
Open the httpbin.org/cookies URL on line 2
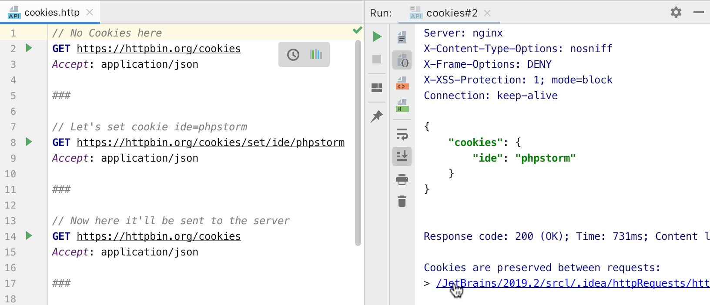tap(159, 49)
